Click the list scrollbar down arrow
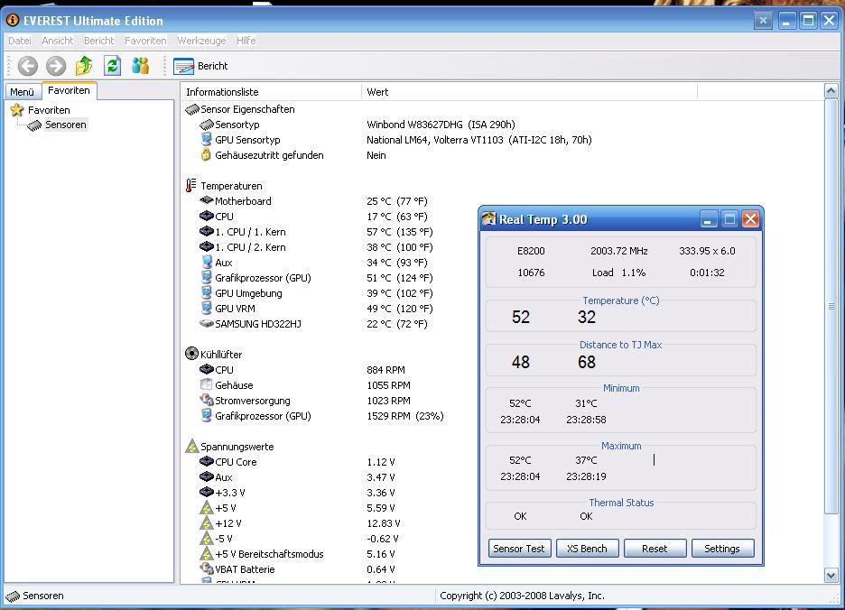The image size is (845, 610). click(x=831, y=576)
